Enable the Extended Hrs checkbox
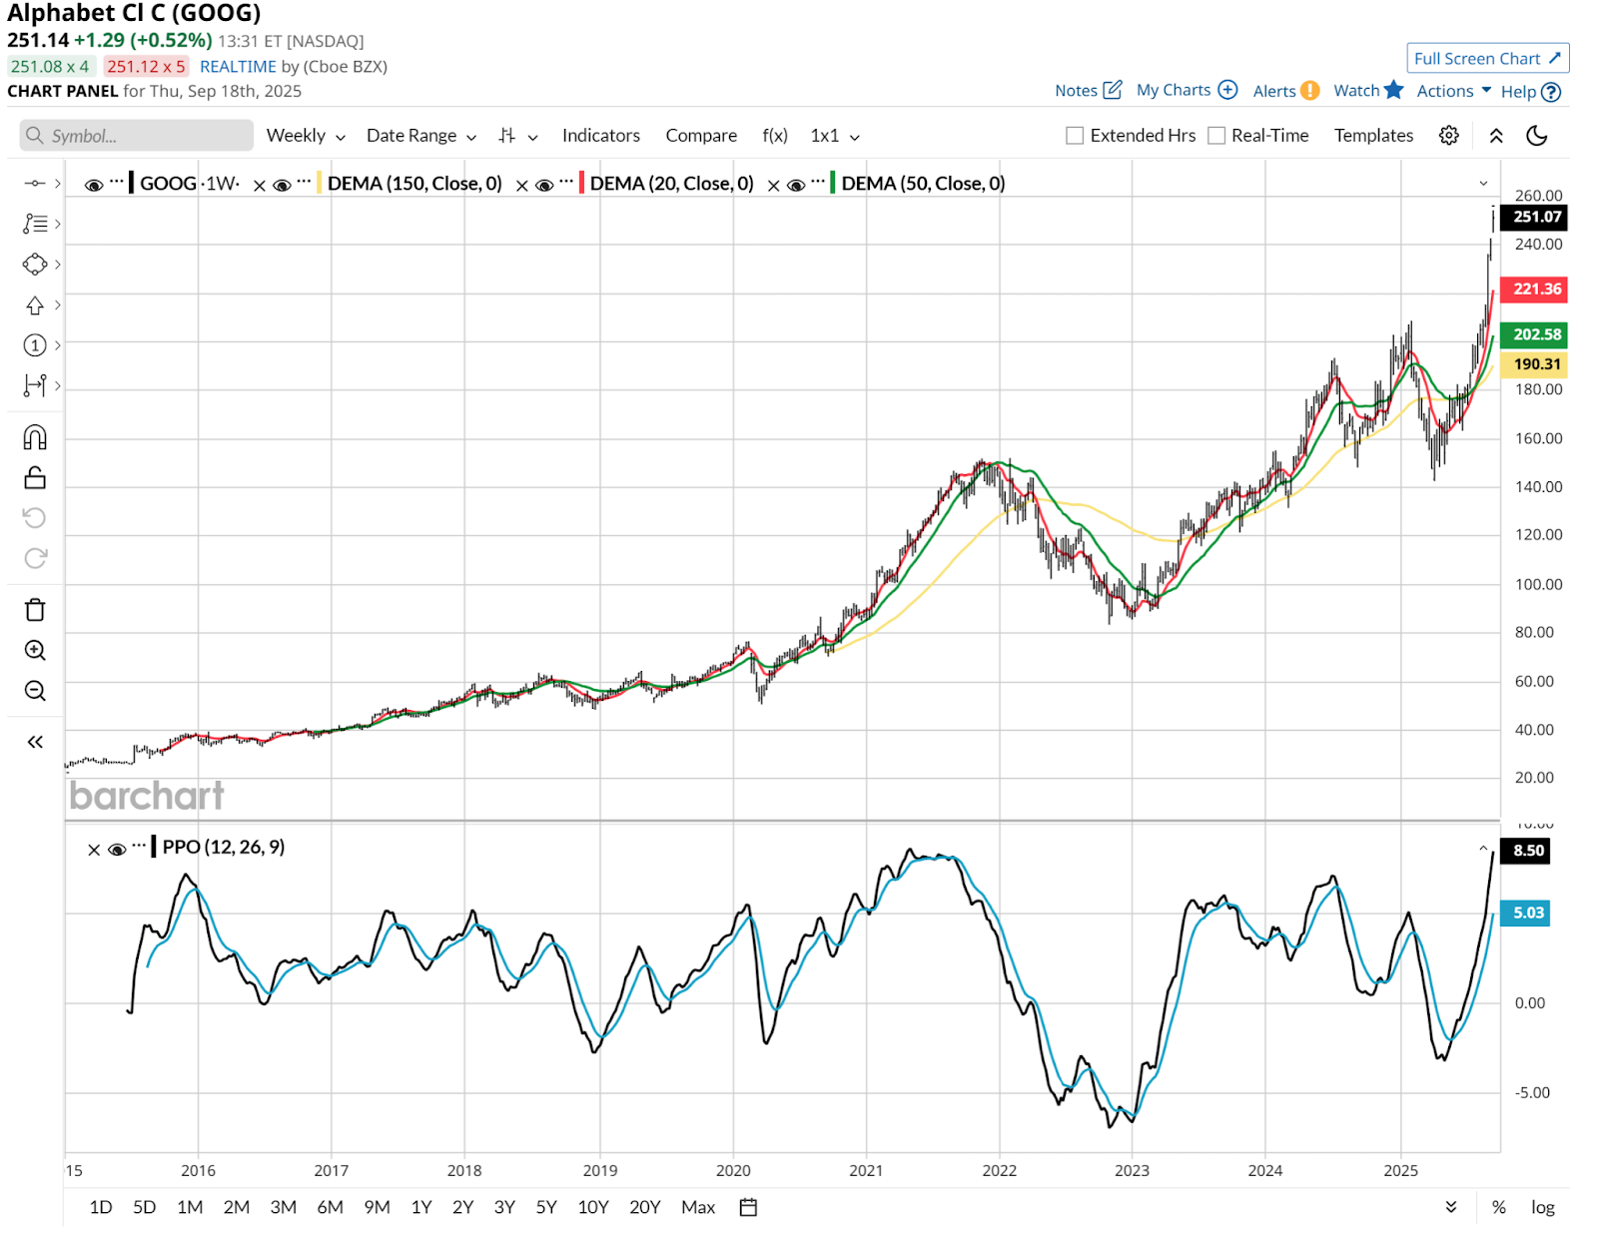The image size is (1598, 1237). point(1075,136)
